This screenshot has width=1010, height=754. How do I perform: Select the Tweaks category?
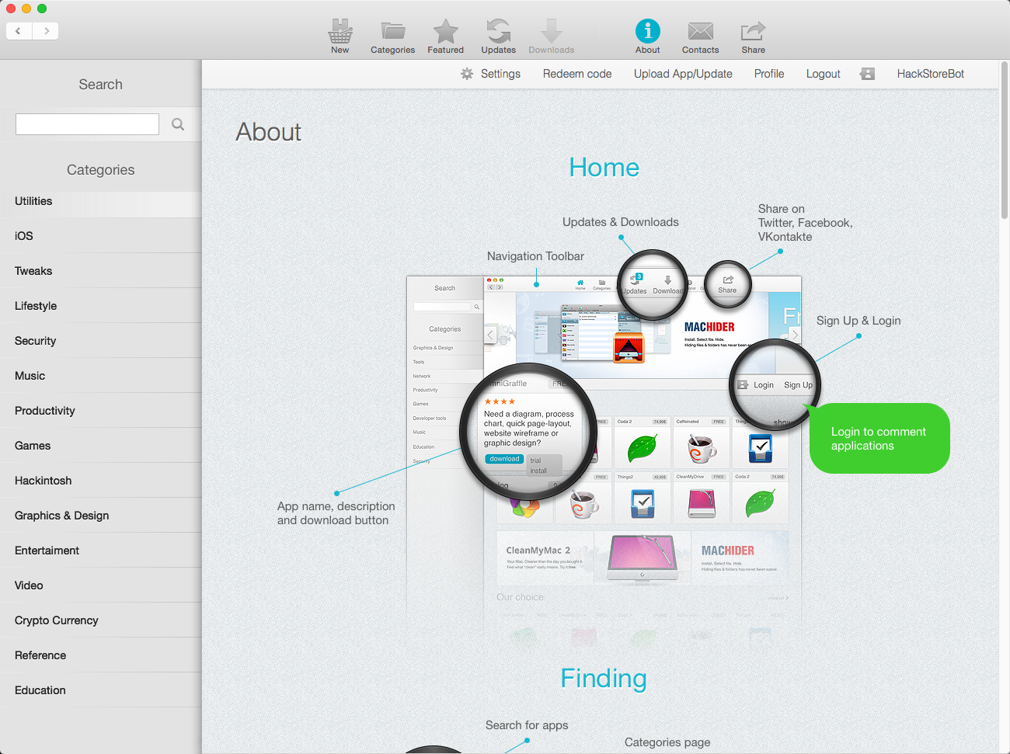click(101, 271)
